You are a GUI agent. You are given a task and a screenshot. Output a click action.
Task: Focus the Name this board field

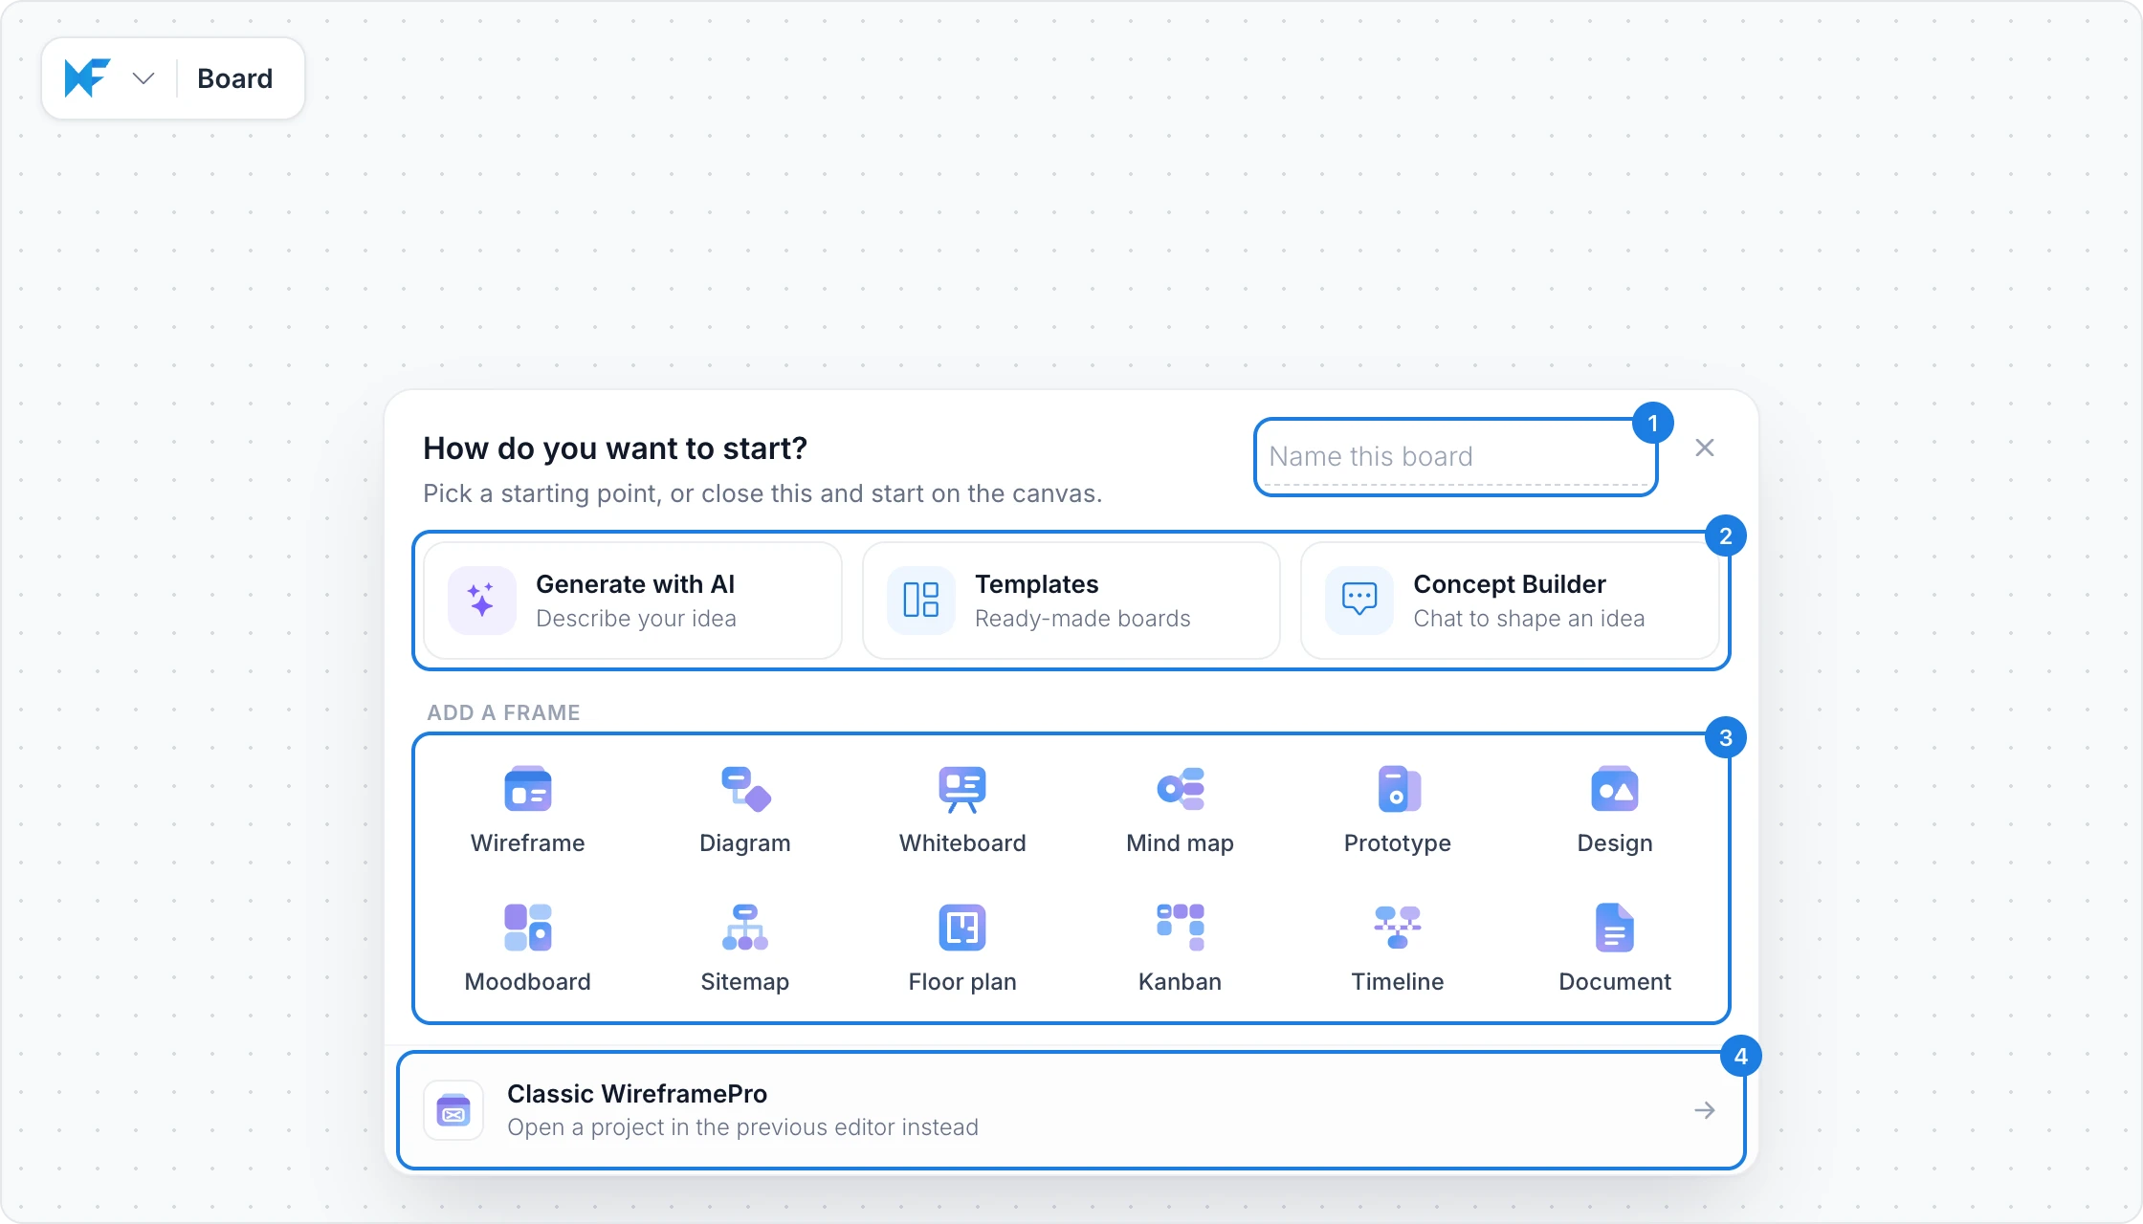pos(1455,457)
